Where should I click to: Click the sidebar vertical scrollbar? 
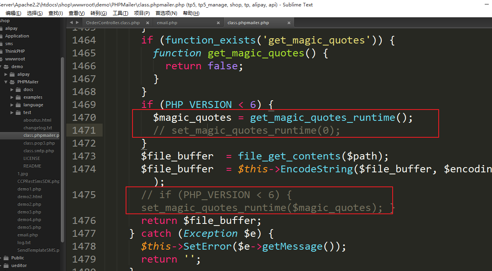pos(63,149)
